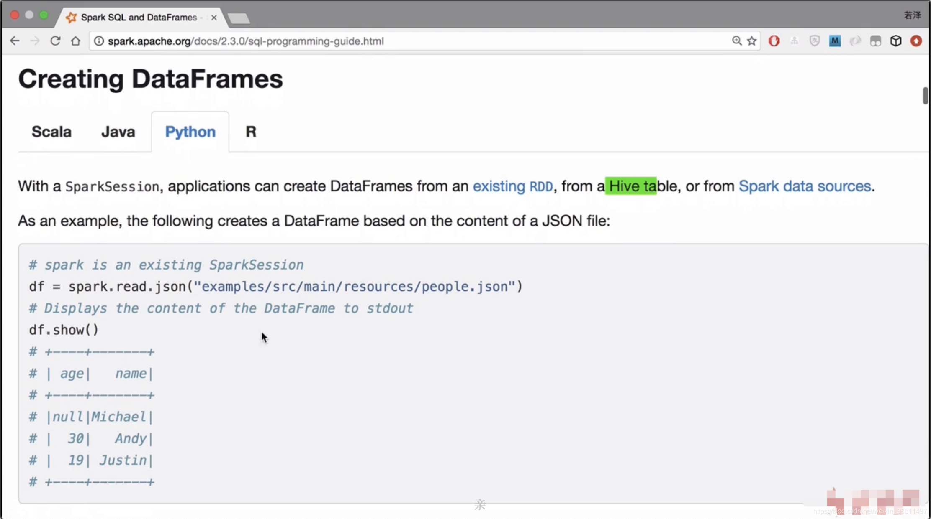The width and height of the screenshot is (931, 519).
Task: Click the red circular update icon
Action: pyautogui.click(x=916, y=41)
